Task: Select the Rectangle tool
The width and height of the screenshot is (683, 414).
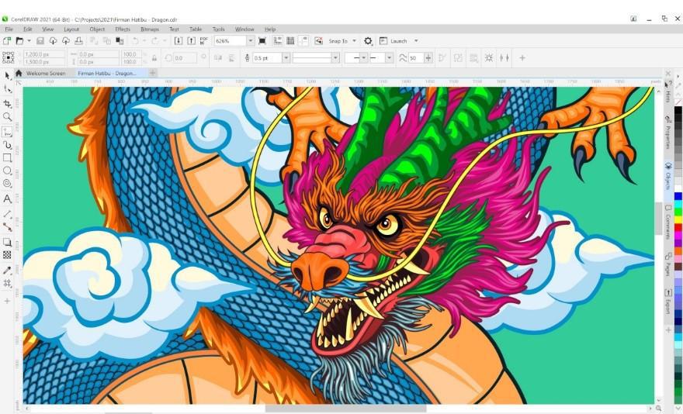Action: 7,157
